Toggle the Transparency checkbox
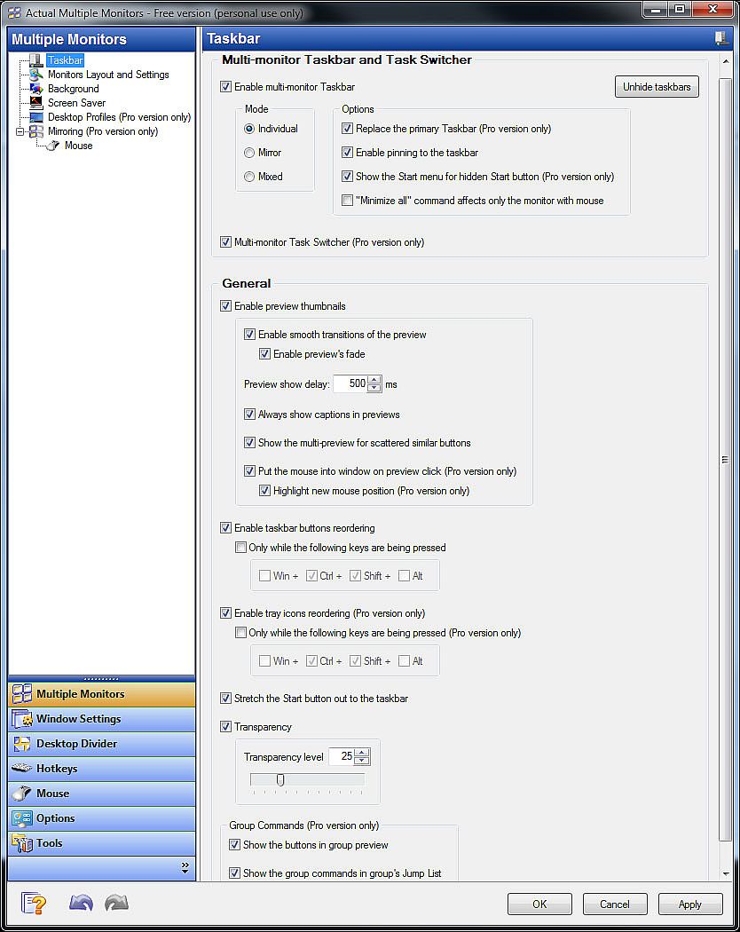The image size is (740, 932). tap(226, 726)
